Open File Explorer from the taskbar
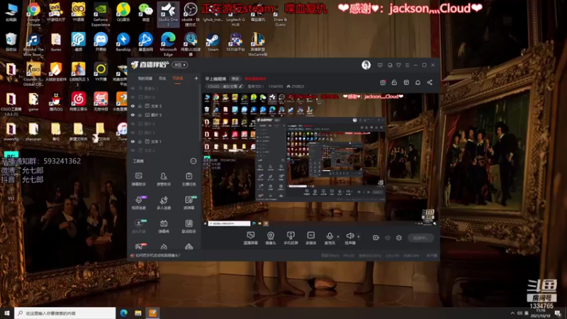The image size is (567, 319). click(138, 313)
